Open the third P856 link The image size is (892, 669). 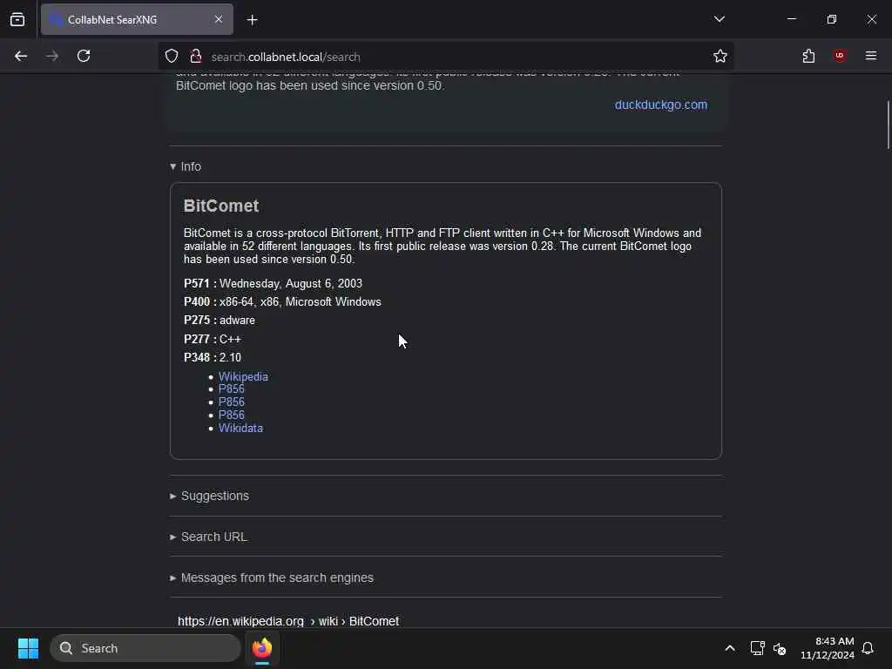[x=232, y=416]
